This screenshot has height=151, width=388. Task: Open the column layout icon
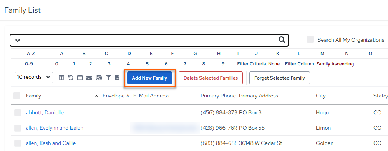point(80,78)
